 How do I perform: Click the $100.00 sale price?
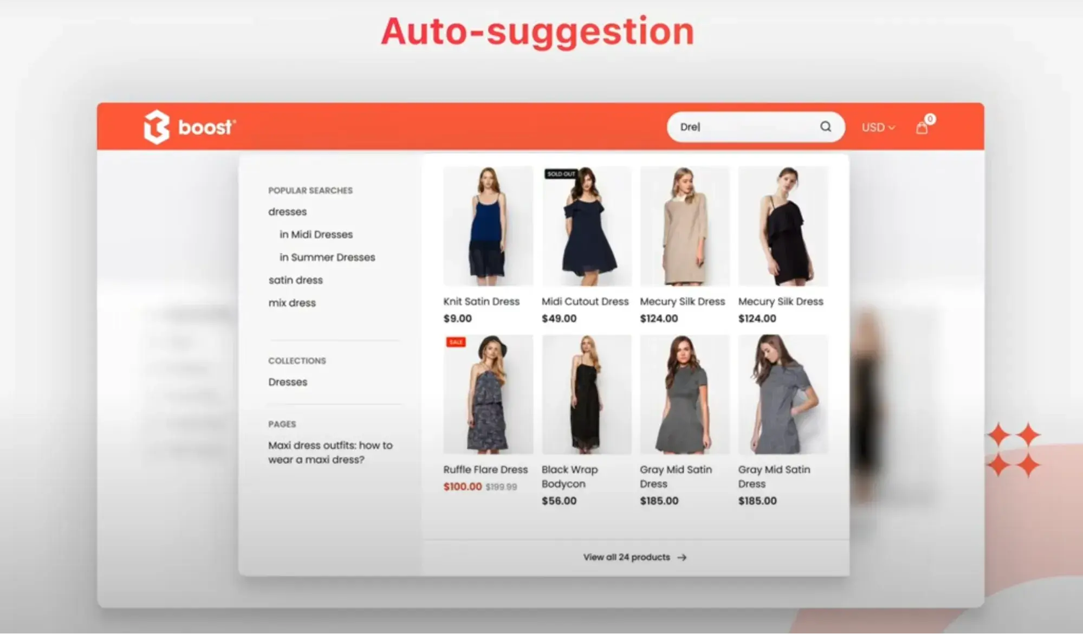462,487
